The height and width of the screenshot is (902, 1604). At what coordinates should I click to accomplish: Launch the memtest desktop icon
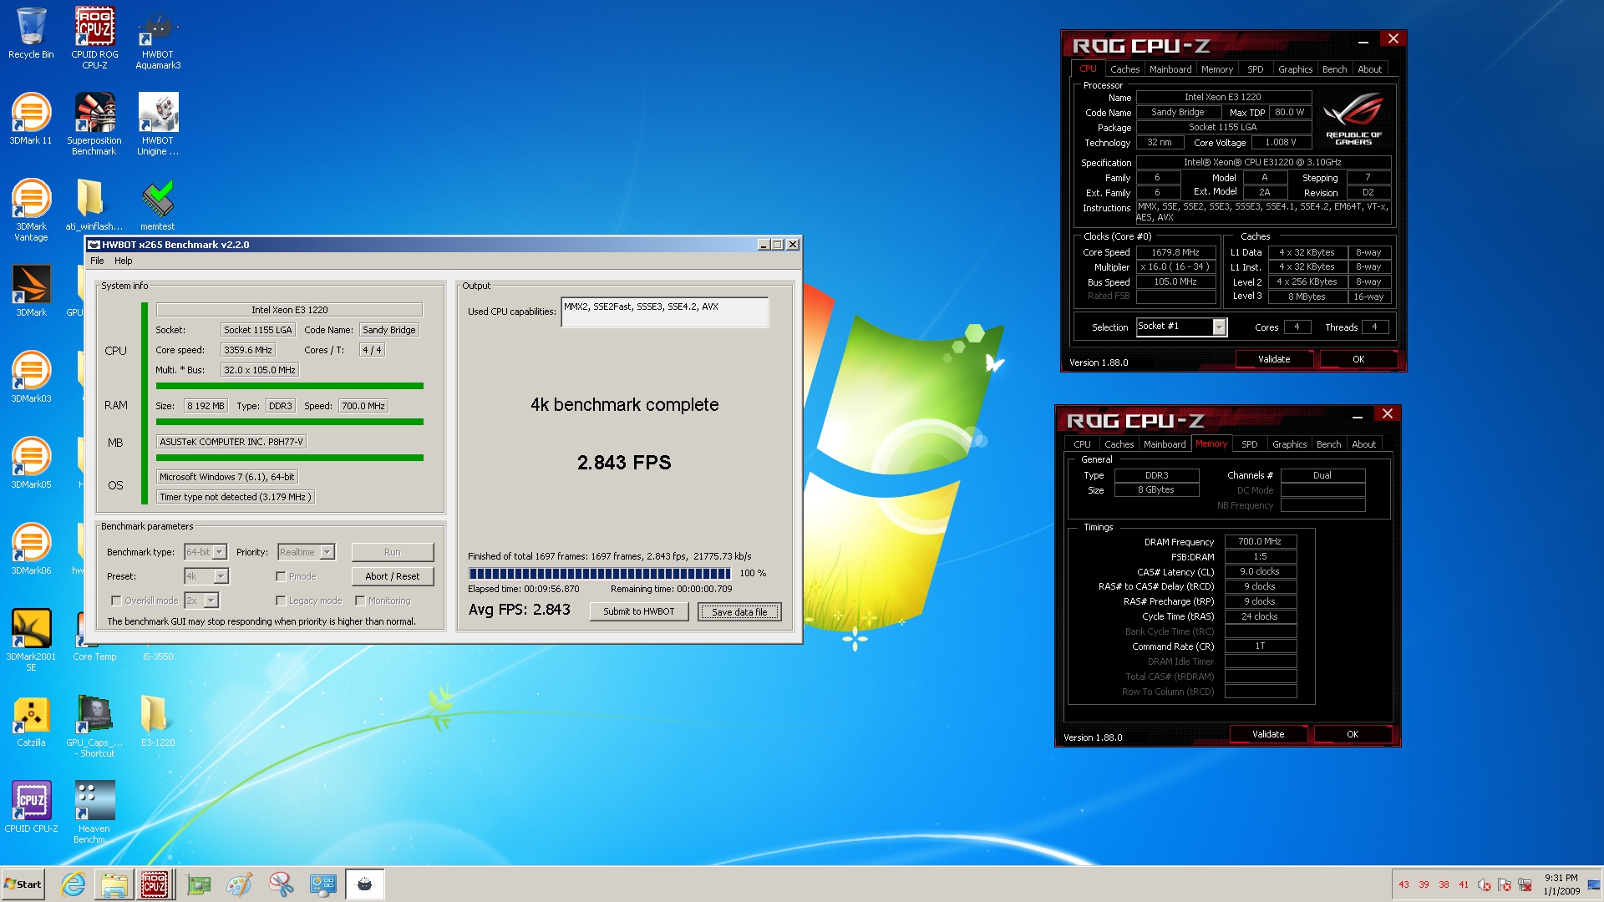coord(158,205)
